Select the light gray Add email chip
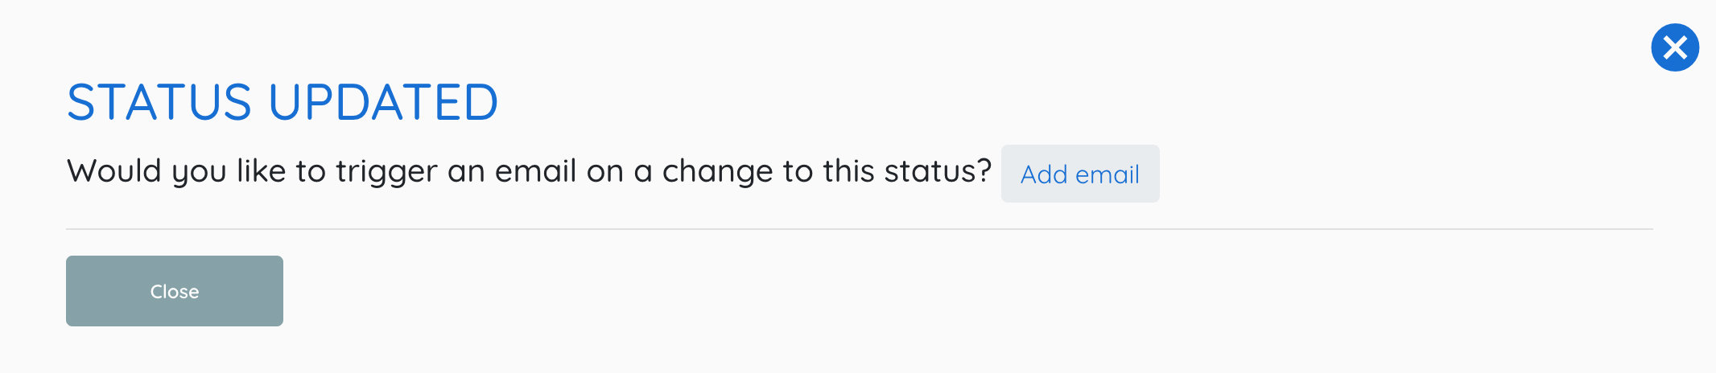Screen dimensions: 1716x373 [x=1080, y=174]
